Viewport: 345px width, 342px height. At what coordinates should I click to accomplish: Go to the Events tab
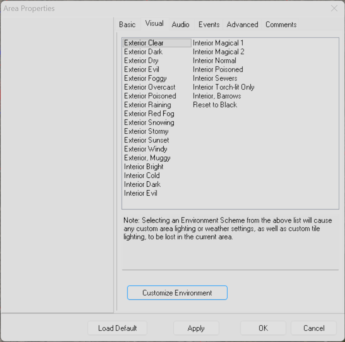click(x=209, y=24)
